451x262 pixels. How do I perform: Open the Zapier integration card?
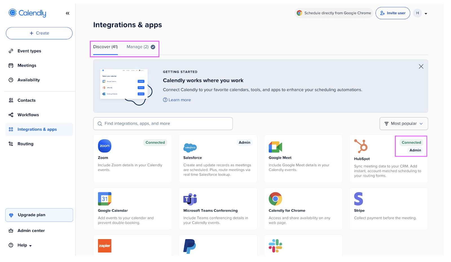132,245
